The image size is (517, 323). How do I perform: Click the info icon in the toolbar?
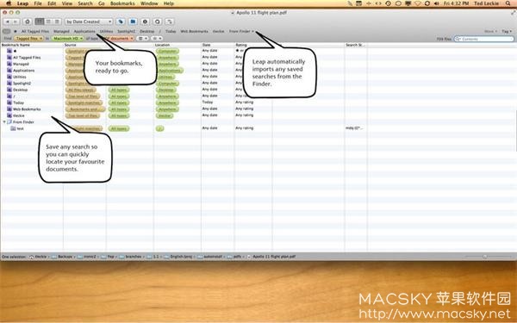(x=145, y=22)
